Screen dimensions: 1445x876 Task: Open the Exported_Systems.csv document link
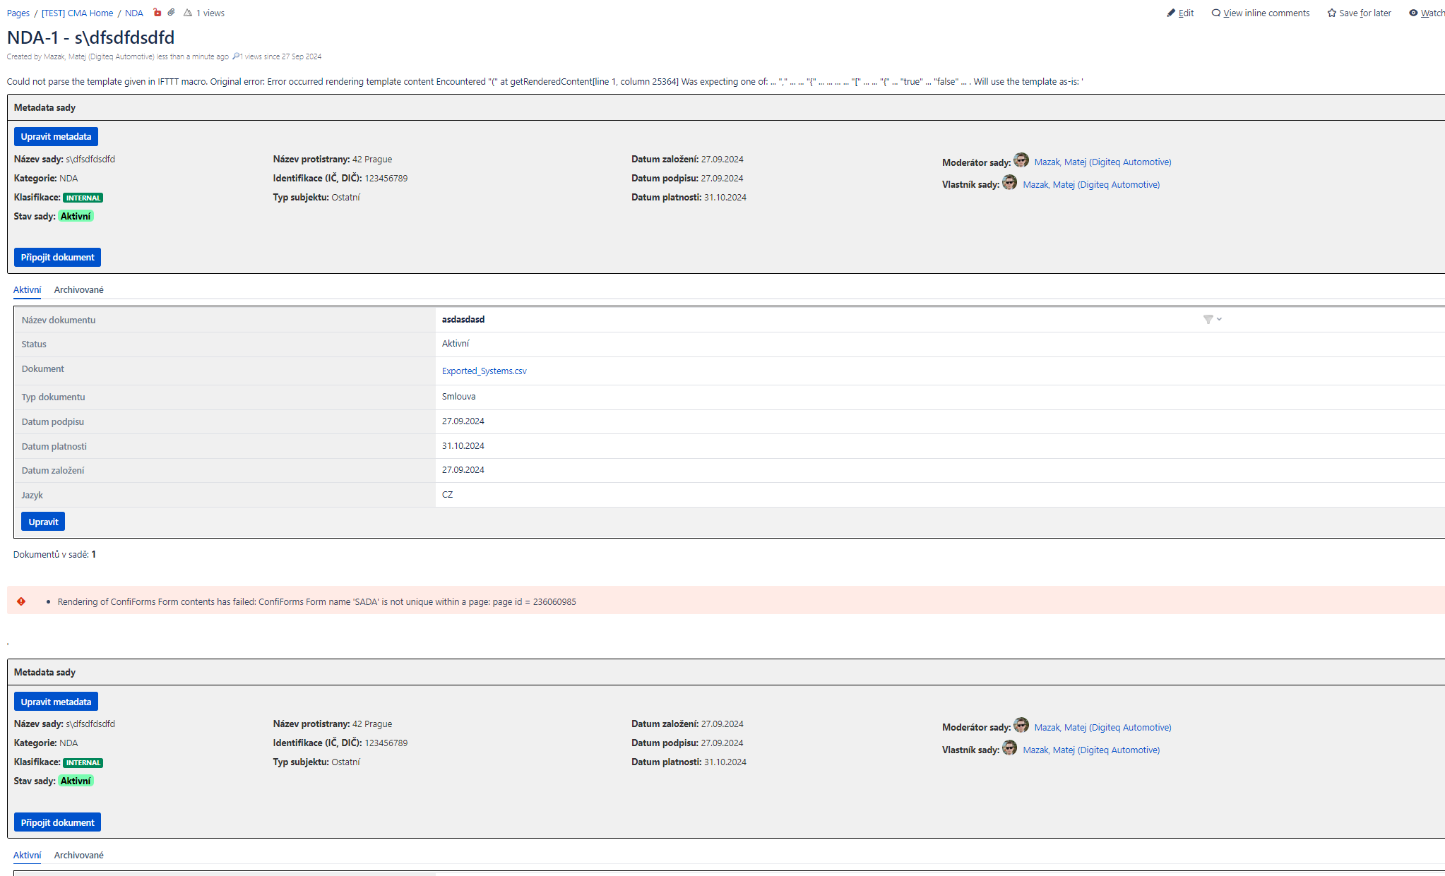[484, 371]
